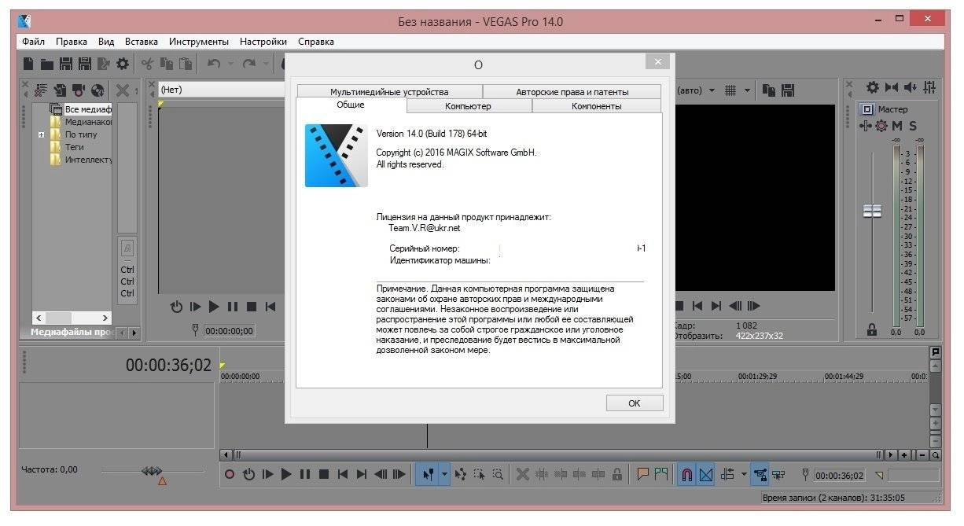Screen dimensions: 964x526
Task: Open the Undo history dropdown arrow
Action: tap(230, 64)
